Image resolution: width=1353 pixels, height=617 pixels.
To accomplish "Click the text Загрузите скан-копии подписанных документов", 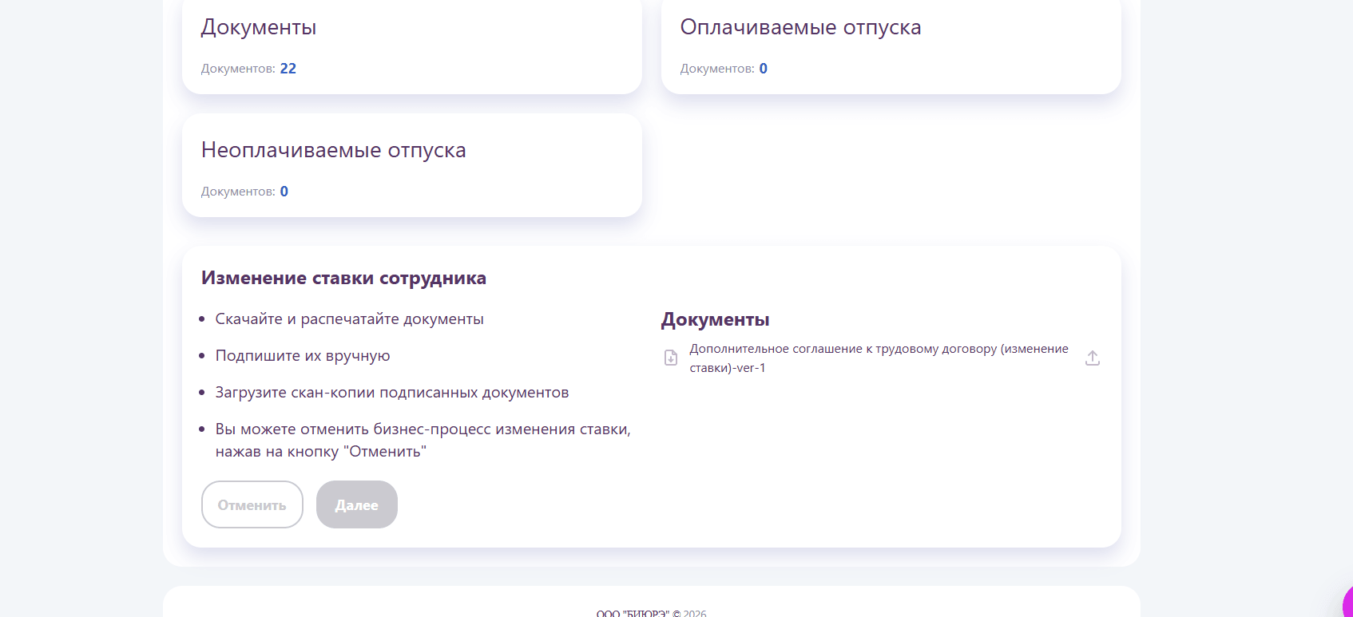I will pos(392,392).
